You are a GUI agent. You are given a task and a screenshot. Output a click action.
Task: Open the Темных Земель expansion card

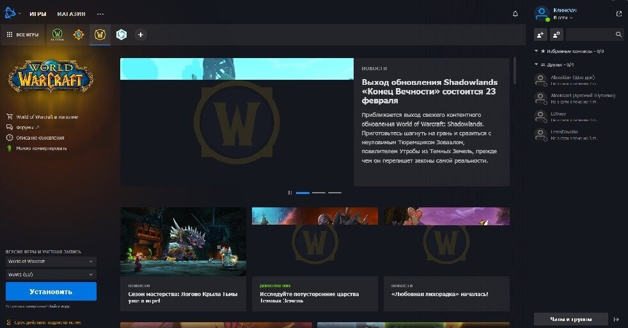[x=315, y=259]
